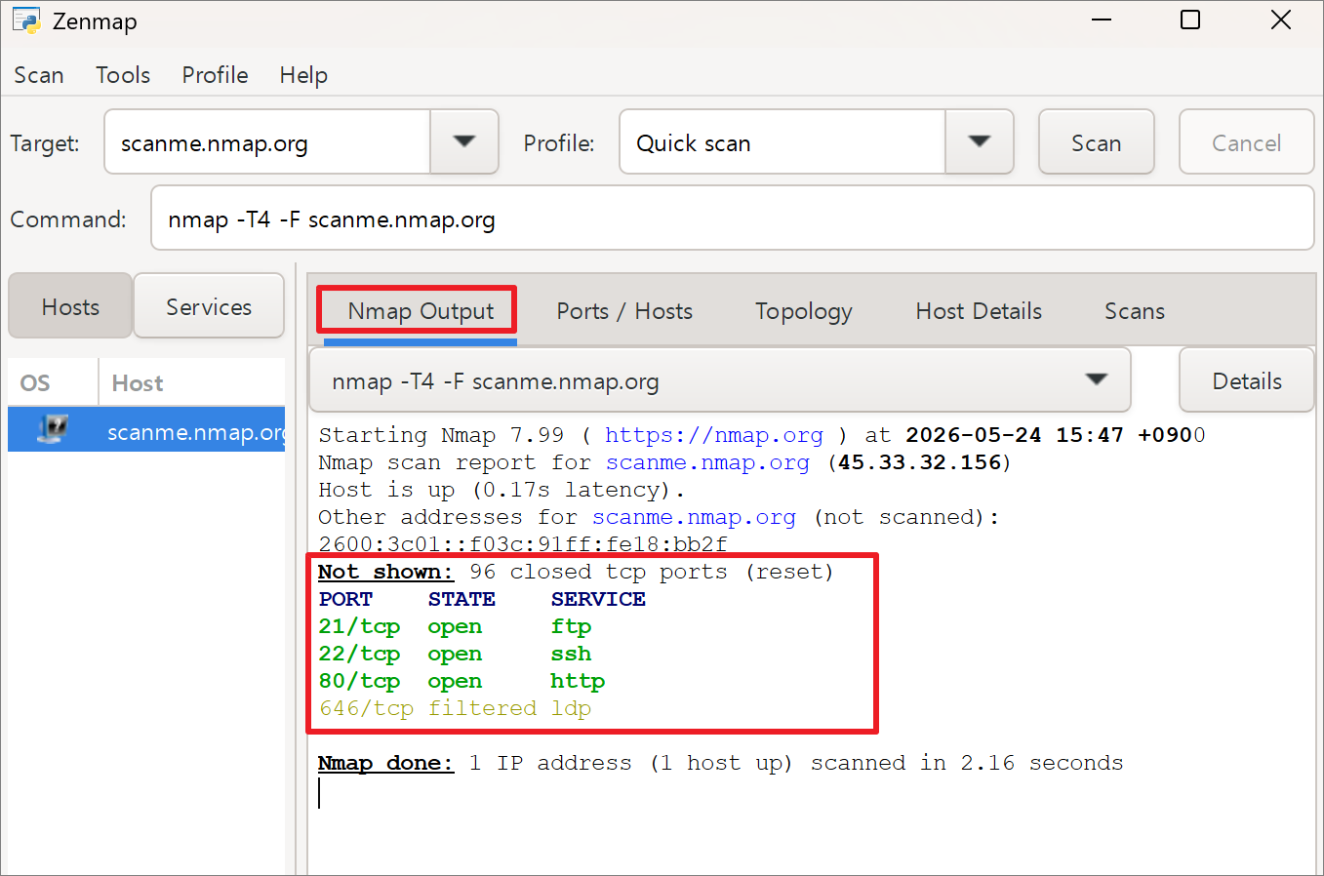
Task: Click the Cancel button
Action: coord(1246,142)
